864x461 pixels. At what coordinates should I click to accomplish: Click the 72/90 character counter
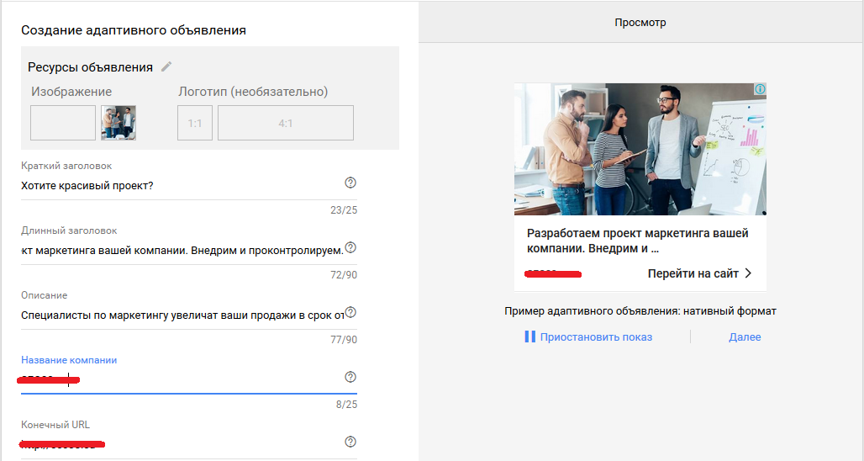344,274
